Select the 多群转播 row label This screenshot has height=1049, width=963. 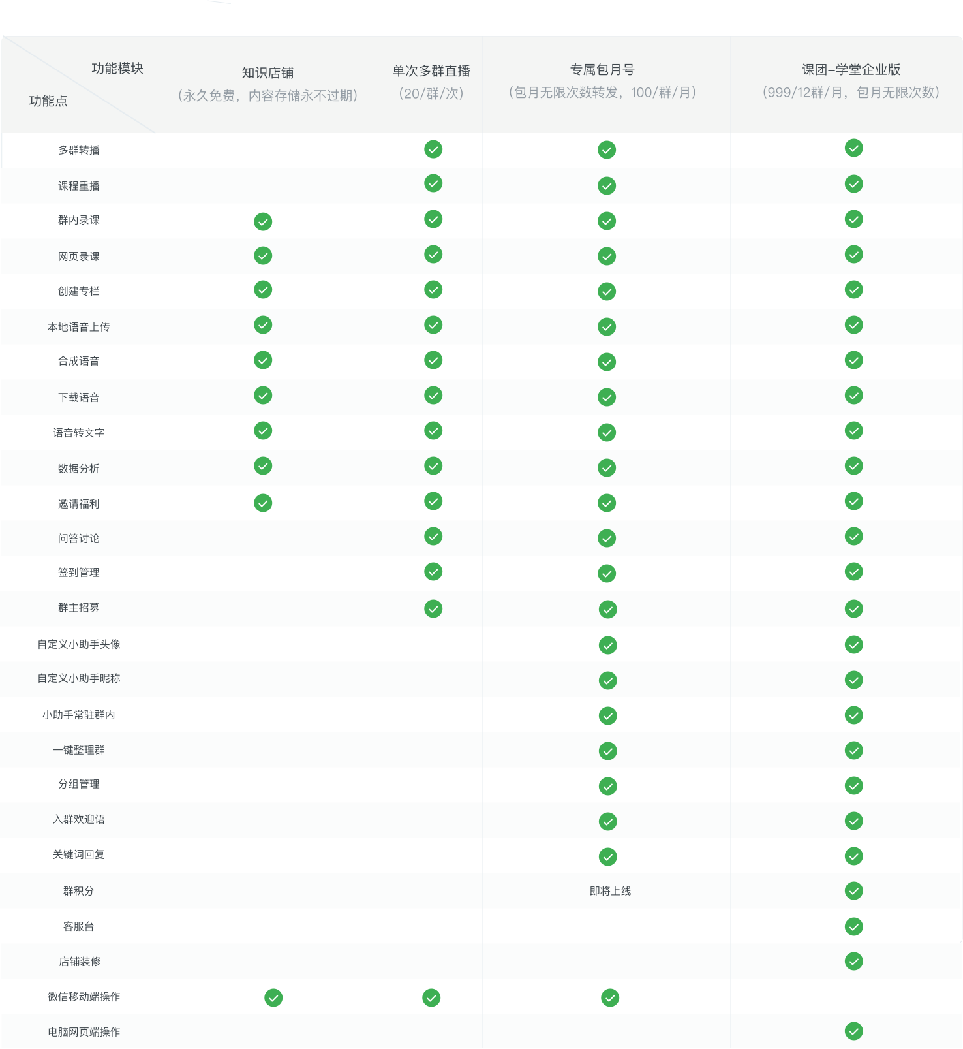[79, 150]
